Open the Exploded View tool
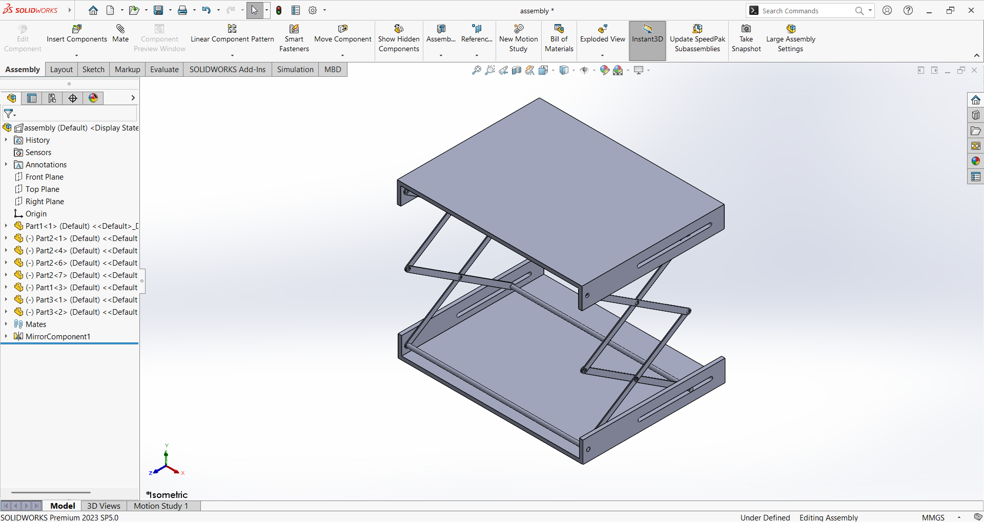Screen dimensions: 984x522 pos(602,29)
